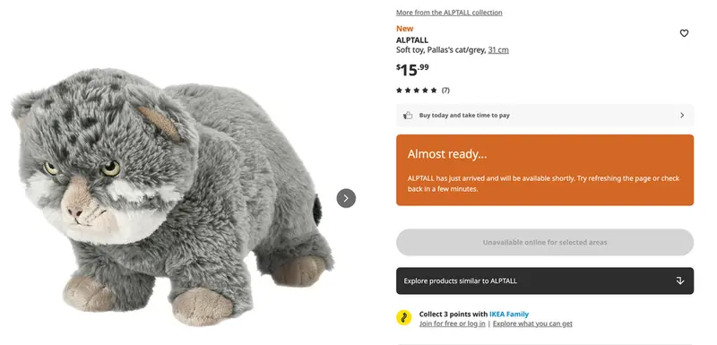
Task: Click the ALPTALL product name heading
Action: click(412, 40)
